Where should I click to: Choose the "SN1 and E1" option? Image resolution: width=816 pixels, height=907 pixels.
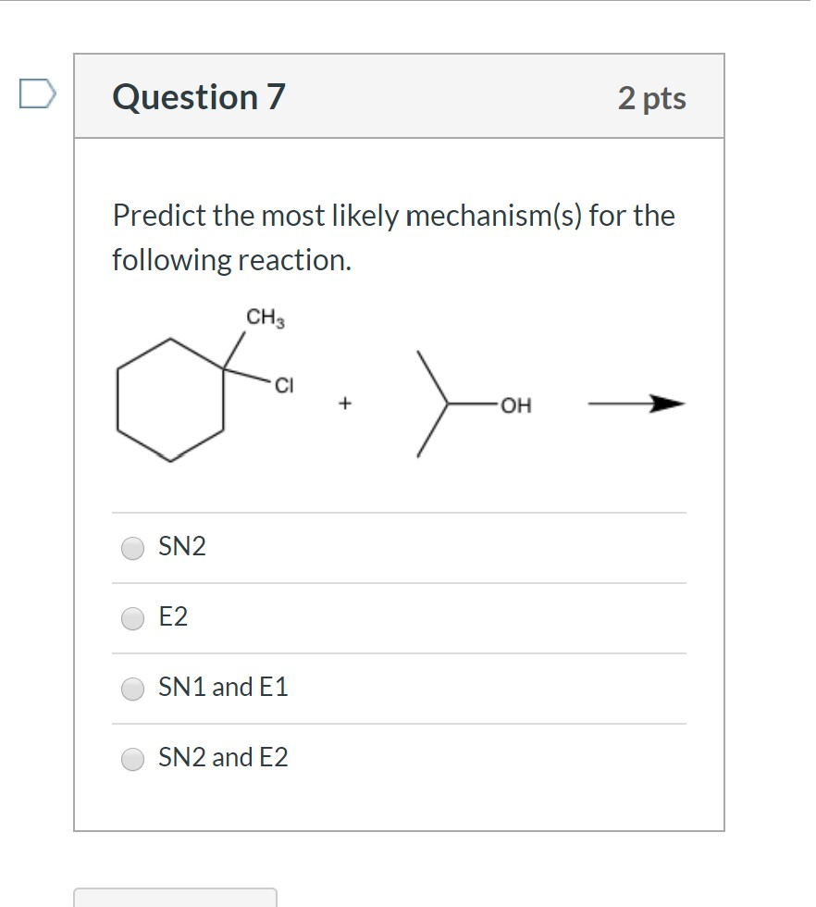point(132,689)
